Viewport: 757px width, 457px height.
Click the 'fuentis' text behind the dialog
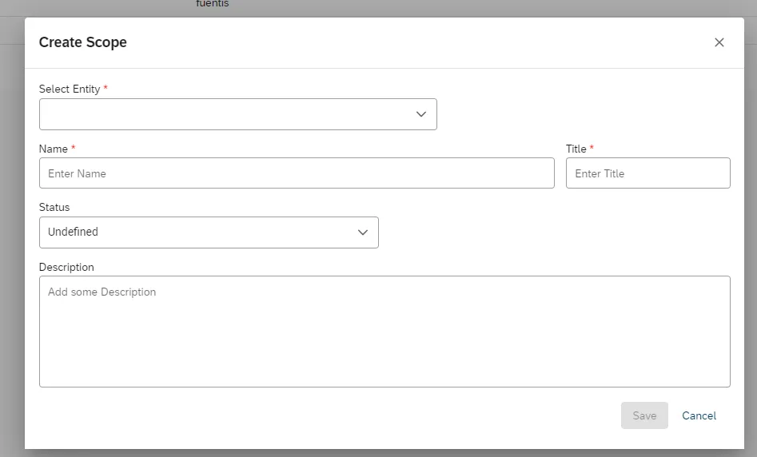coord(213,4)
